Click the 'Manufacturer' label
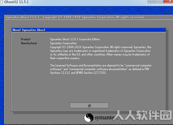This screenshot has height=125, width=173. coord(29,43)
